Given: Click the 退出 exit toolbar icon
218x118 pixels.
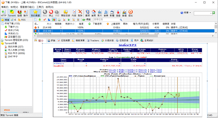Looking at the screenshot, I should [x=130, y=13].
